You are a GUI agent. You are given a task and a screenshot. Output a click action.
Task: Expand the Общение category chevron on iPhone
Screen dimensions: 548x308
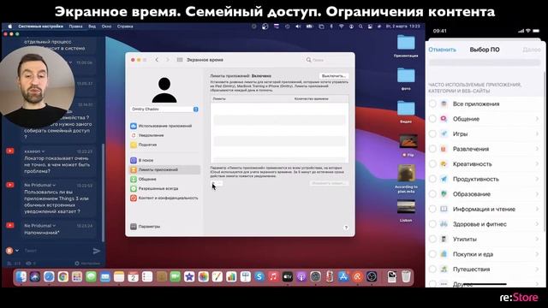coord(537,119)
